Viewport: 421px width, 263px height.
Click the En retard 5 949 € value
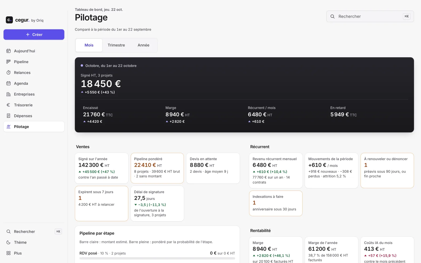click(343, 114)
